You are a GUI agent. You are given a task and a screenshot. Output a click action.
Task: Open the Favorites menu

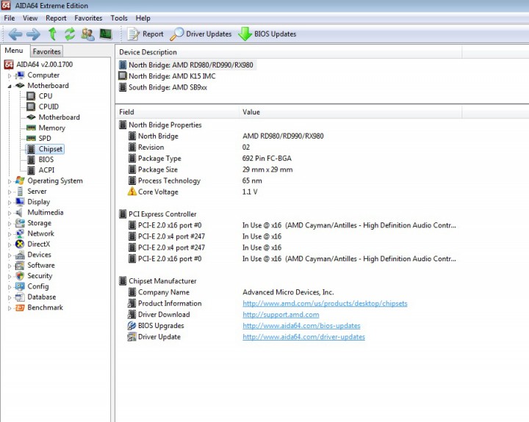click(x=88, y=18)
